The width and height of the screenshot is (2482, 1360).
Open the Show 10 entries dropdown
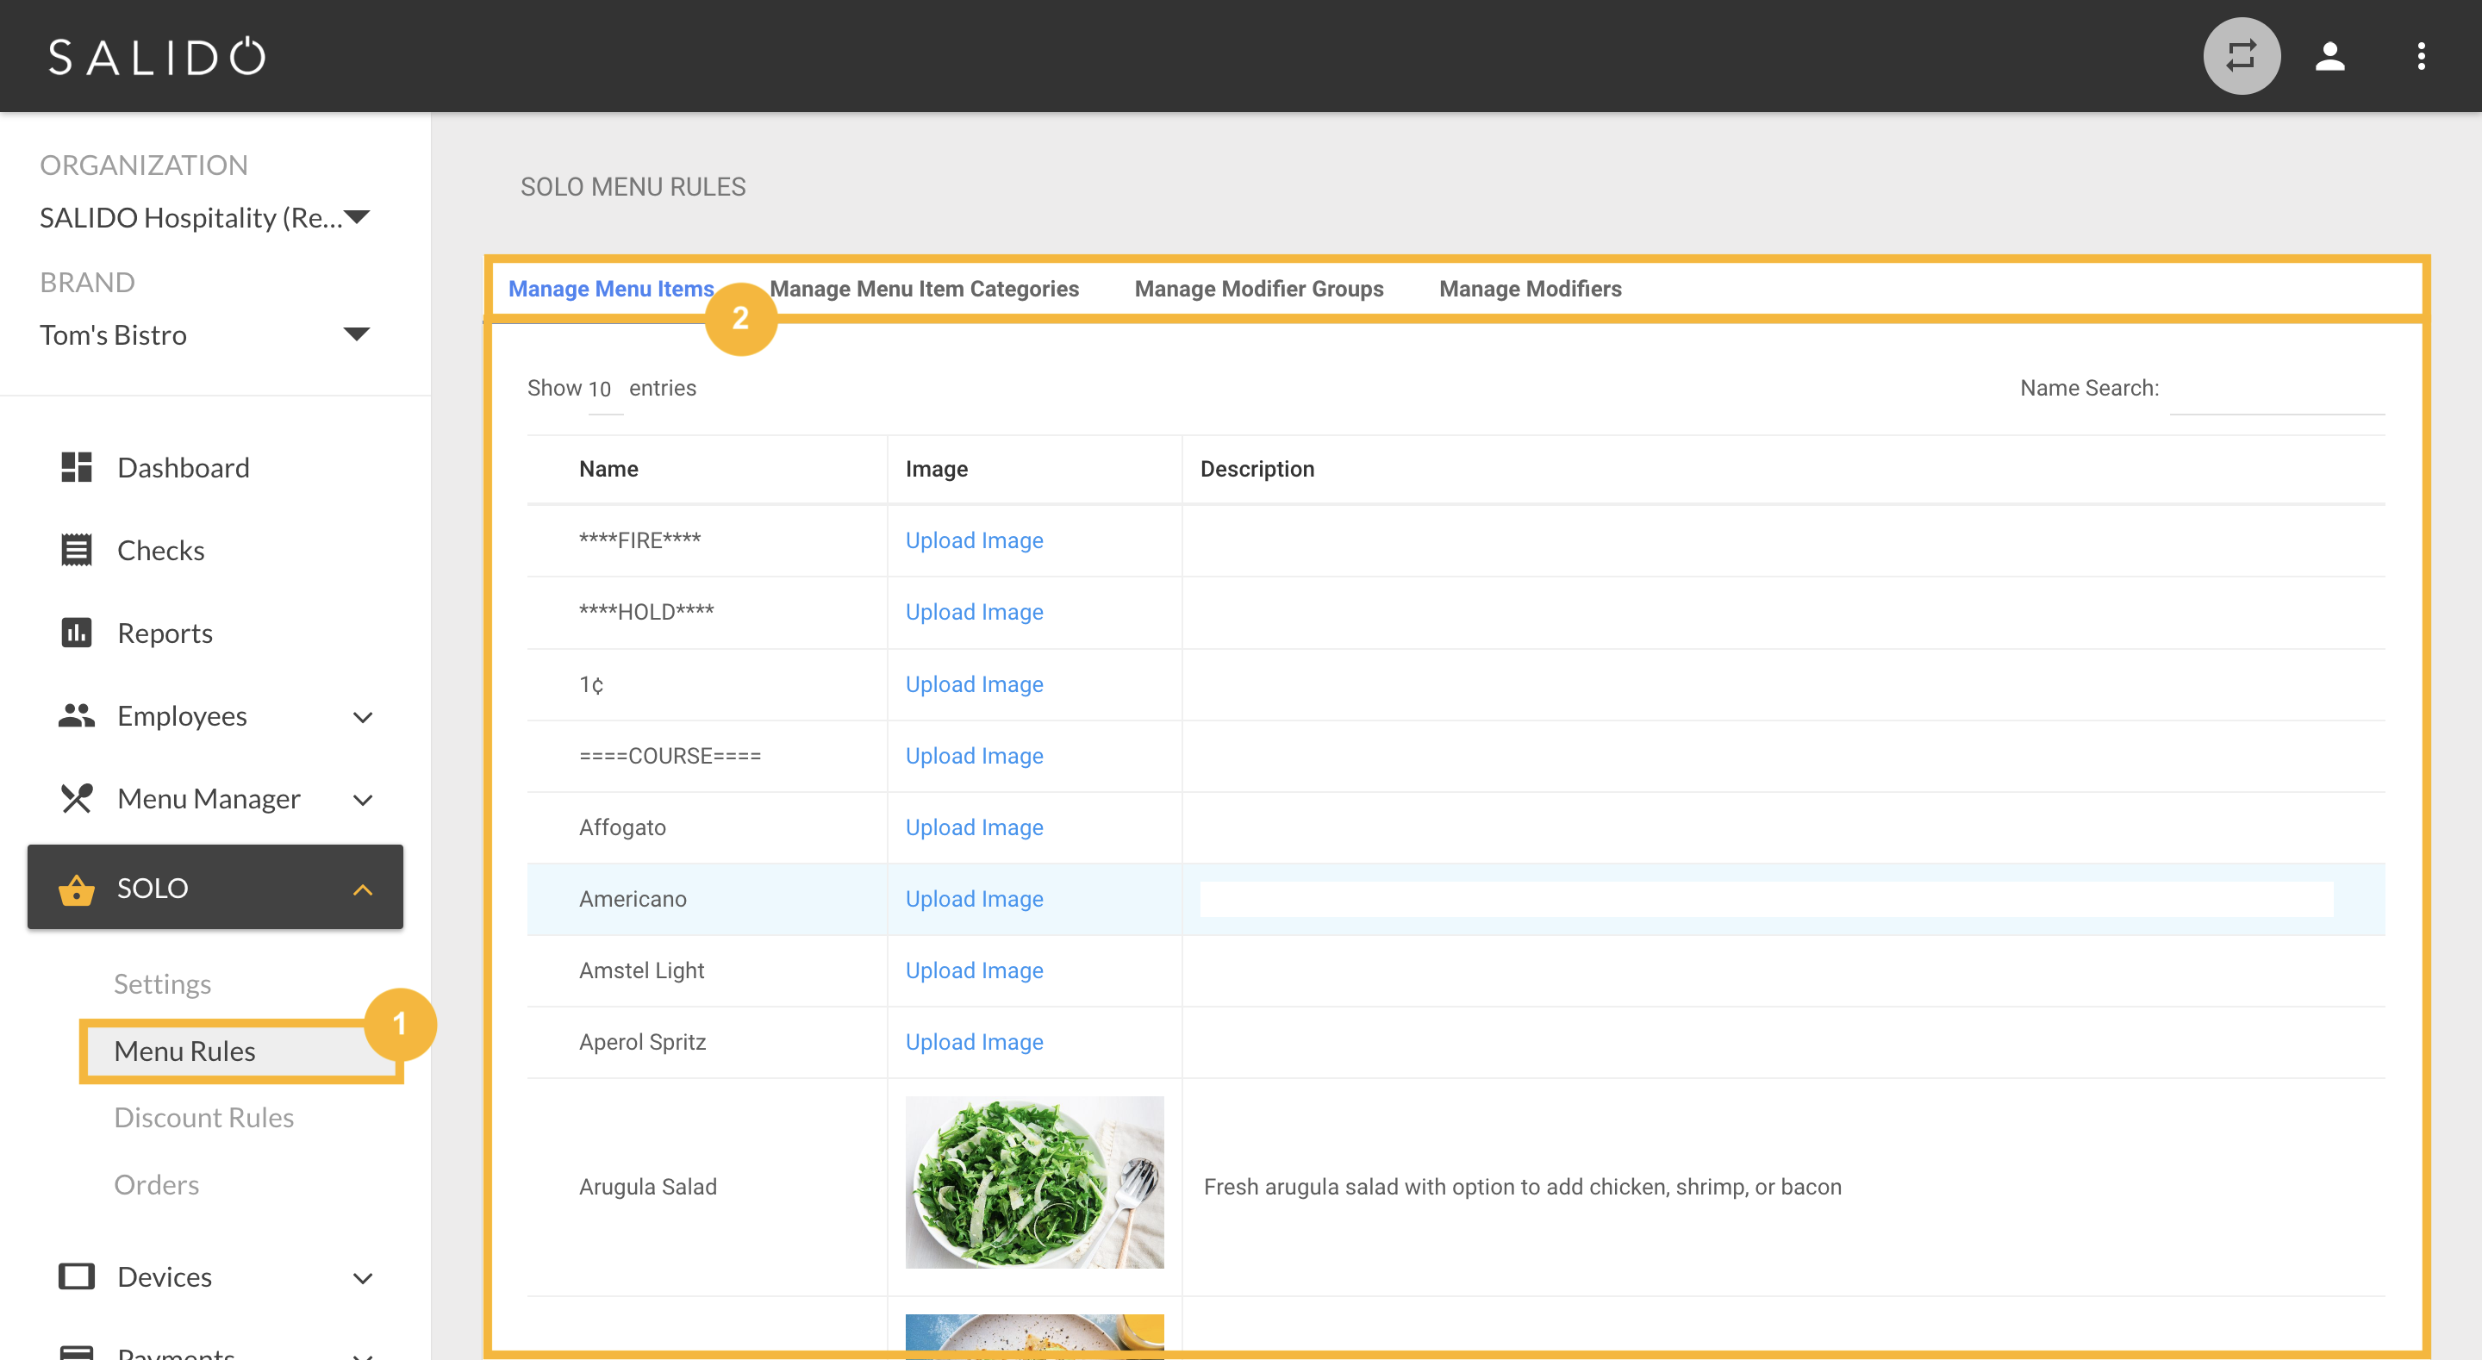click(x=605, y=390)
